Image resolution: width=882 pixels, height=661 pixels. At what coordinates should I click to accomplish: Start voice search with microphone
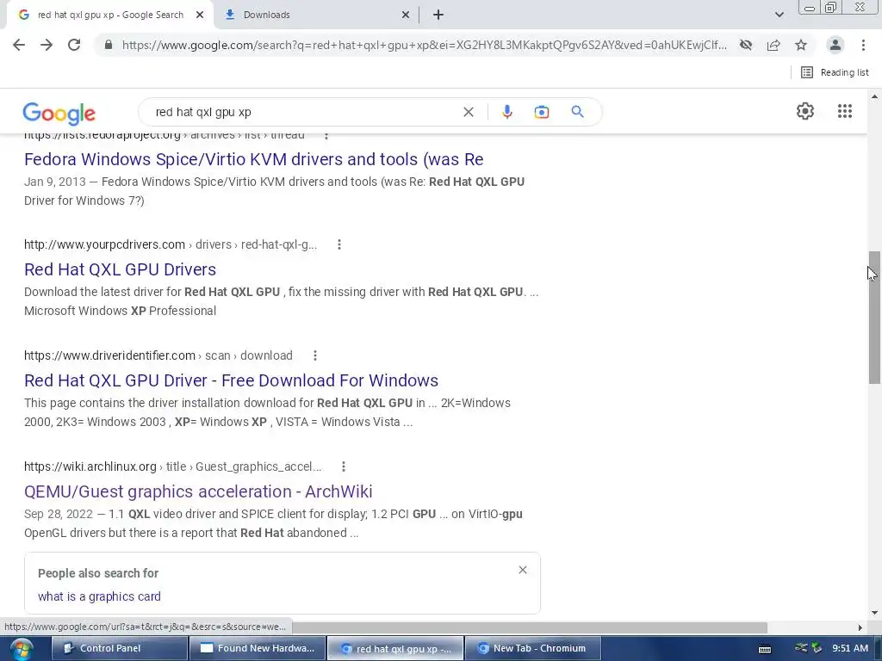click(506, 112)
